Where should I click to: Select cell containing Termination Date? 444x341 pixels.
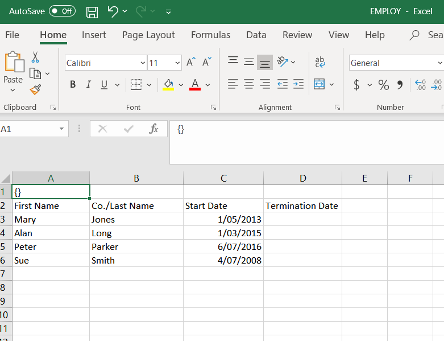click(x=302, y=206)
